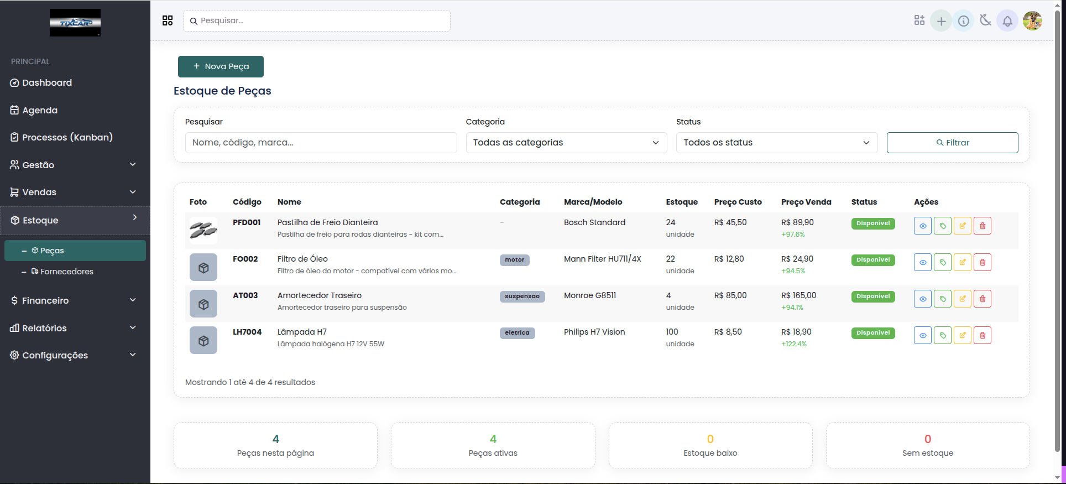View details of Pastilha de Freio Dianteira
The image size is (1066, 484).
(x=922, y=226)
